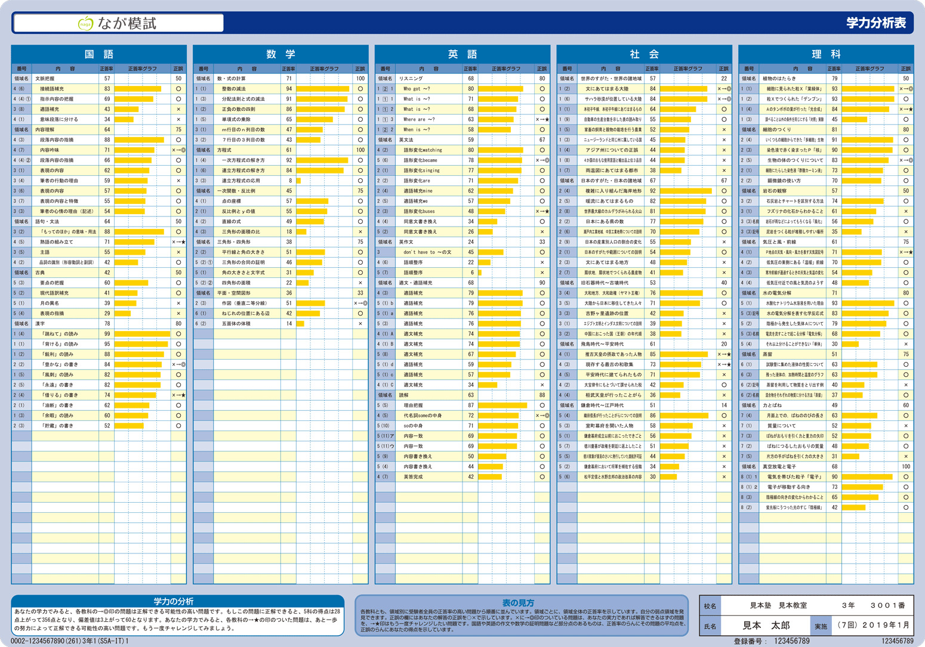Click the 語形変化watching row label

[x=423, y=150]
